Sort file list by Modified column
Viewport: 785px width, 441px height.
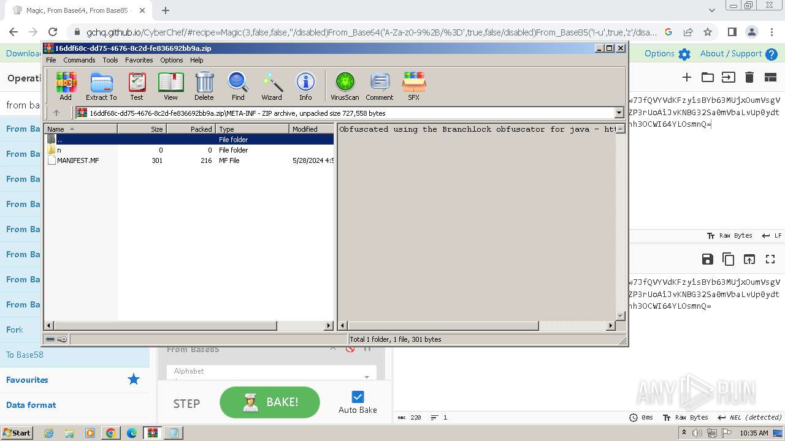point(312,129)
